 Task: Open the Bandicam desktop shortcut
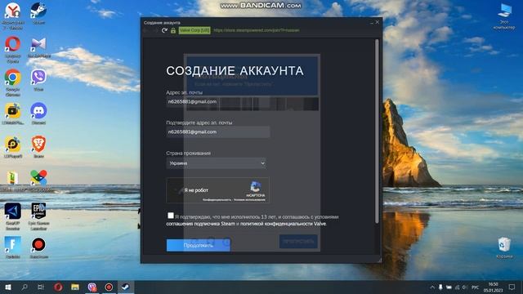38,247
